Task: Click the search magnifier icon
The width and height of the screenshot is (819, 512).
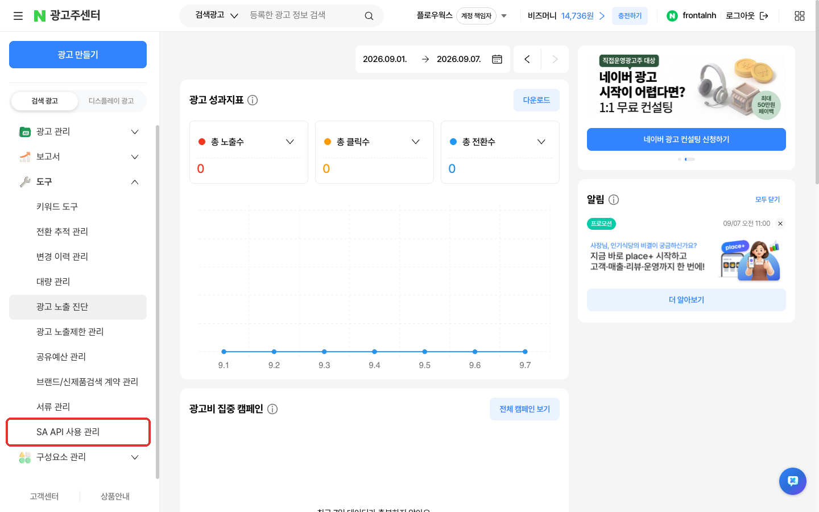Action: tap(369, 16)
